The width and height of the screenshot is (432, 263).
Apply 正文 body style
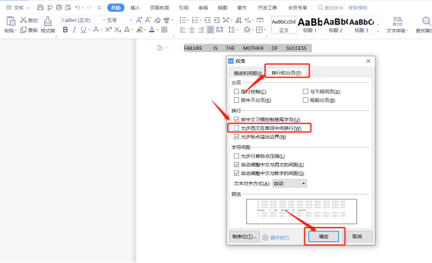pyautogui.click(x=284, y=25)
